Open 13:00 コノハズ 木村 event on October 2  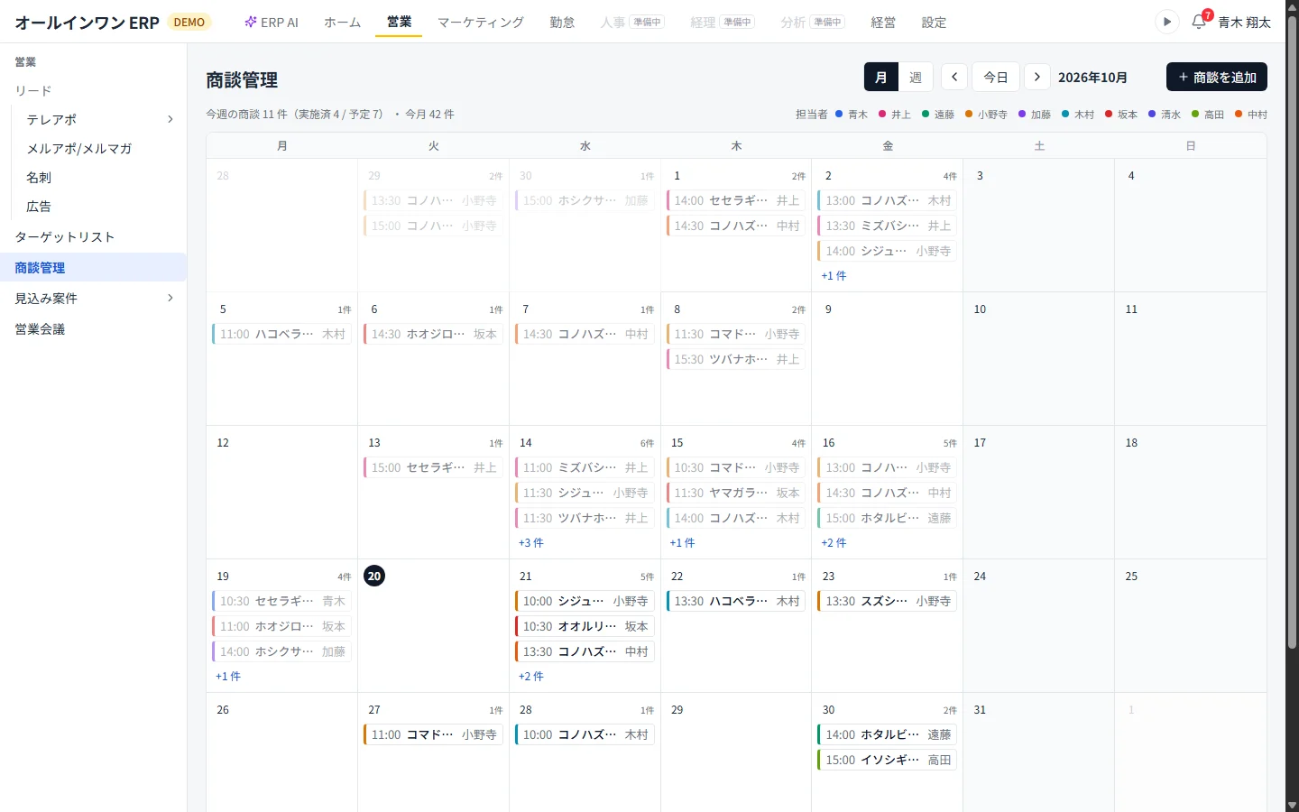pos(888,200)
